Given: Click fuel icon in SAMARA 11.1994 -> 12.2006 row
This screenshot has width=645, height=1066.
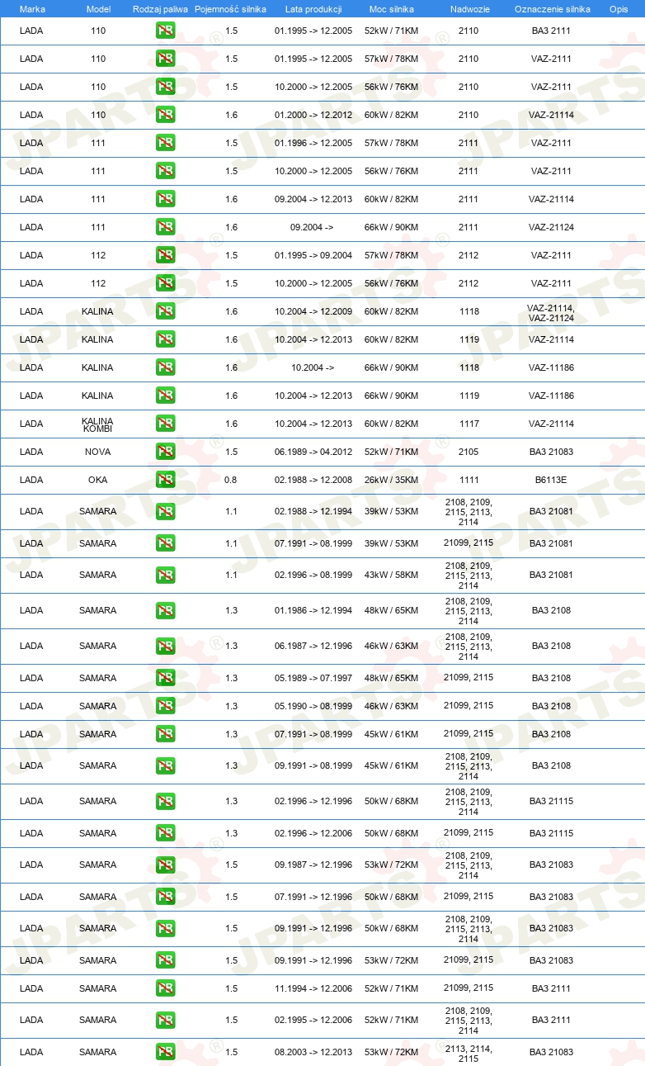Looking at the screenshot, I should click(x=165, y=989).
